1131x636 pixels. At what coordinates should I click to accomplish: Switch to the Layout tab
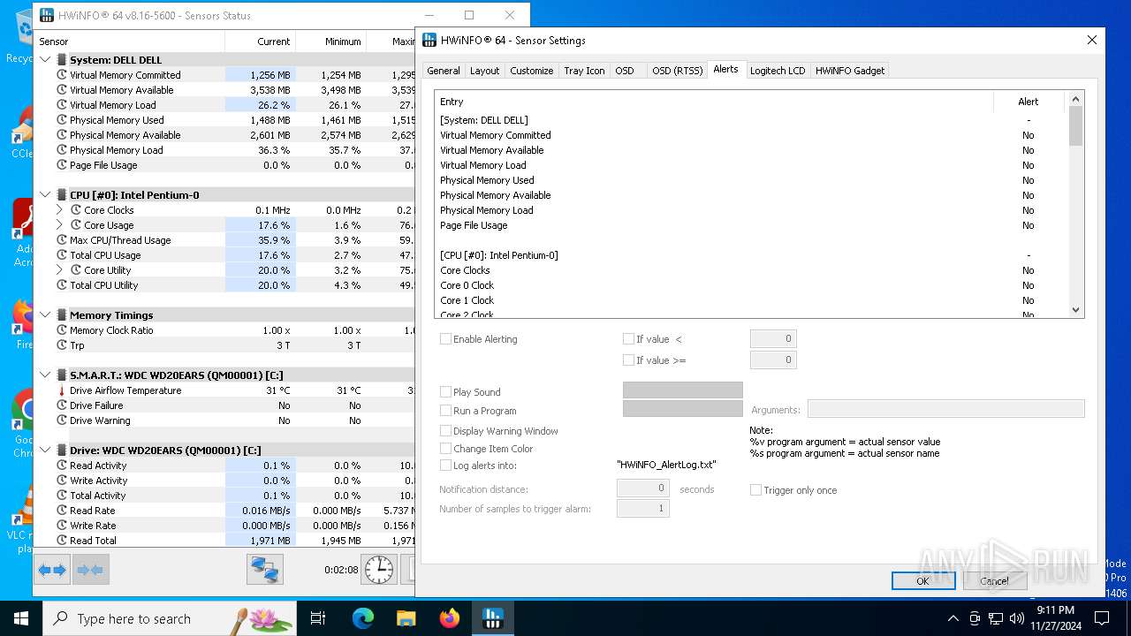[484, 71]
